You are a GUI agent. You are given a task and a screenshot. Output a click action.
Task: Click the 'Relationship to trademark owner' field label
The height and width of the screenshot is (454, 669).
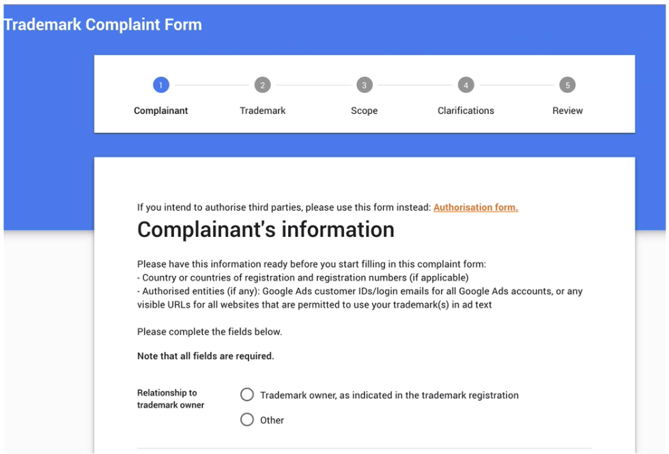click(171, 399)
